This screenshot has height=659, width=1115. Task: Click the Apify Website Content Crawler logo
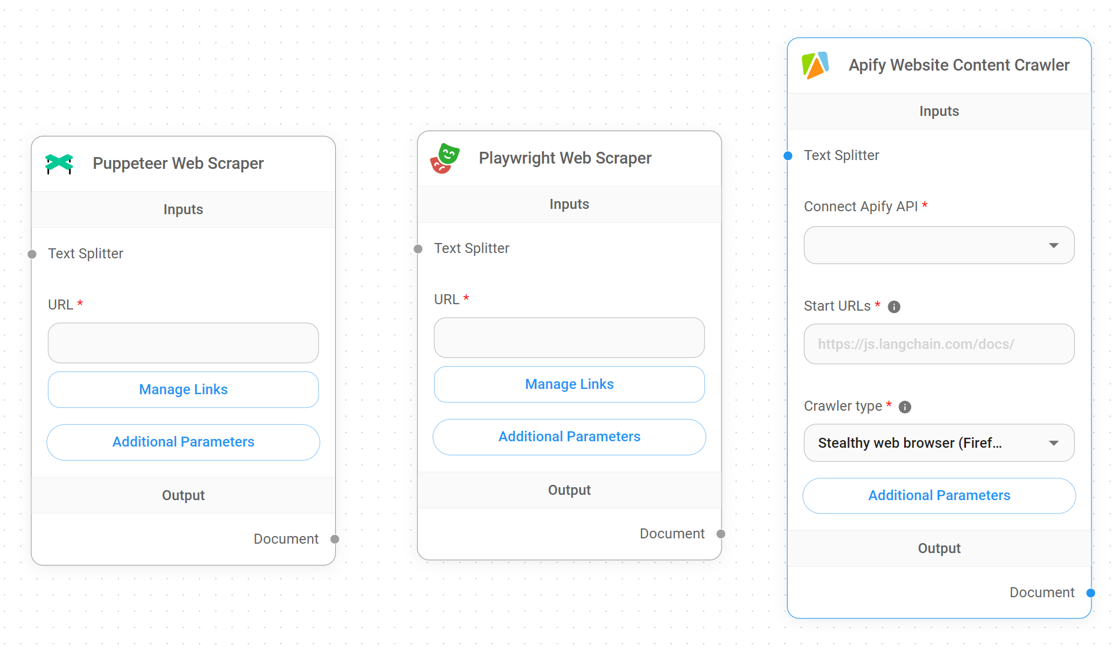[815, 65]
